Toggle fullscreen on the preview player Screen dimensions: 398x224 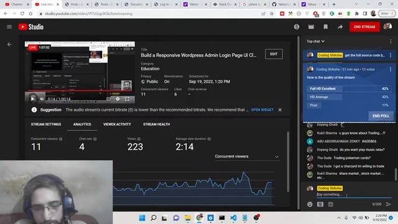point(127,99)
